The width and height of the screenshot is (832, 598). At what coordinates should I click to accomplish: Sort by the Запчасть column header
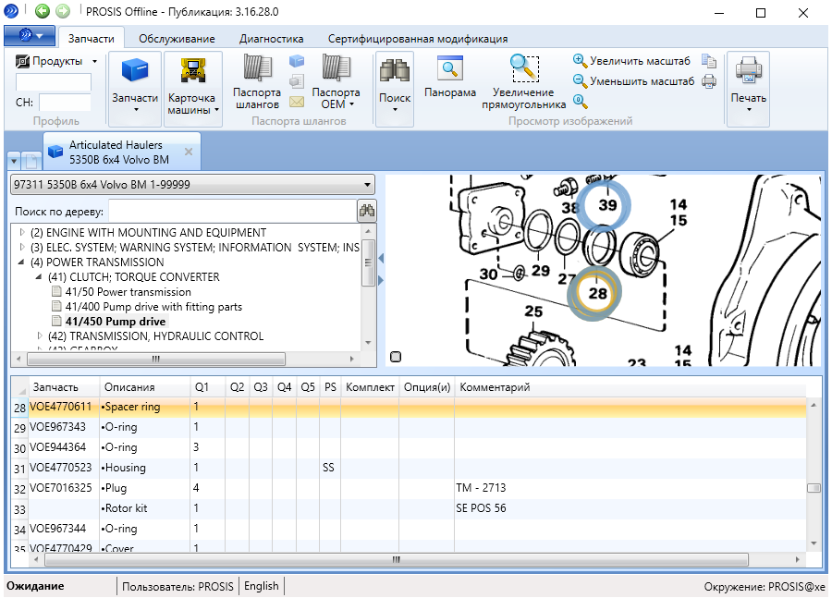tap(64, 387)
